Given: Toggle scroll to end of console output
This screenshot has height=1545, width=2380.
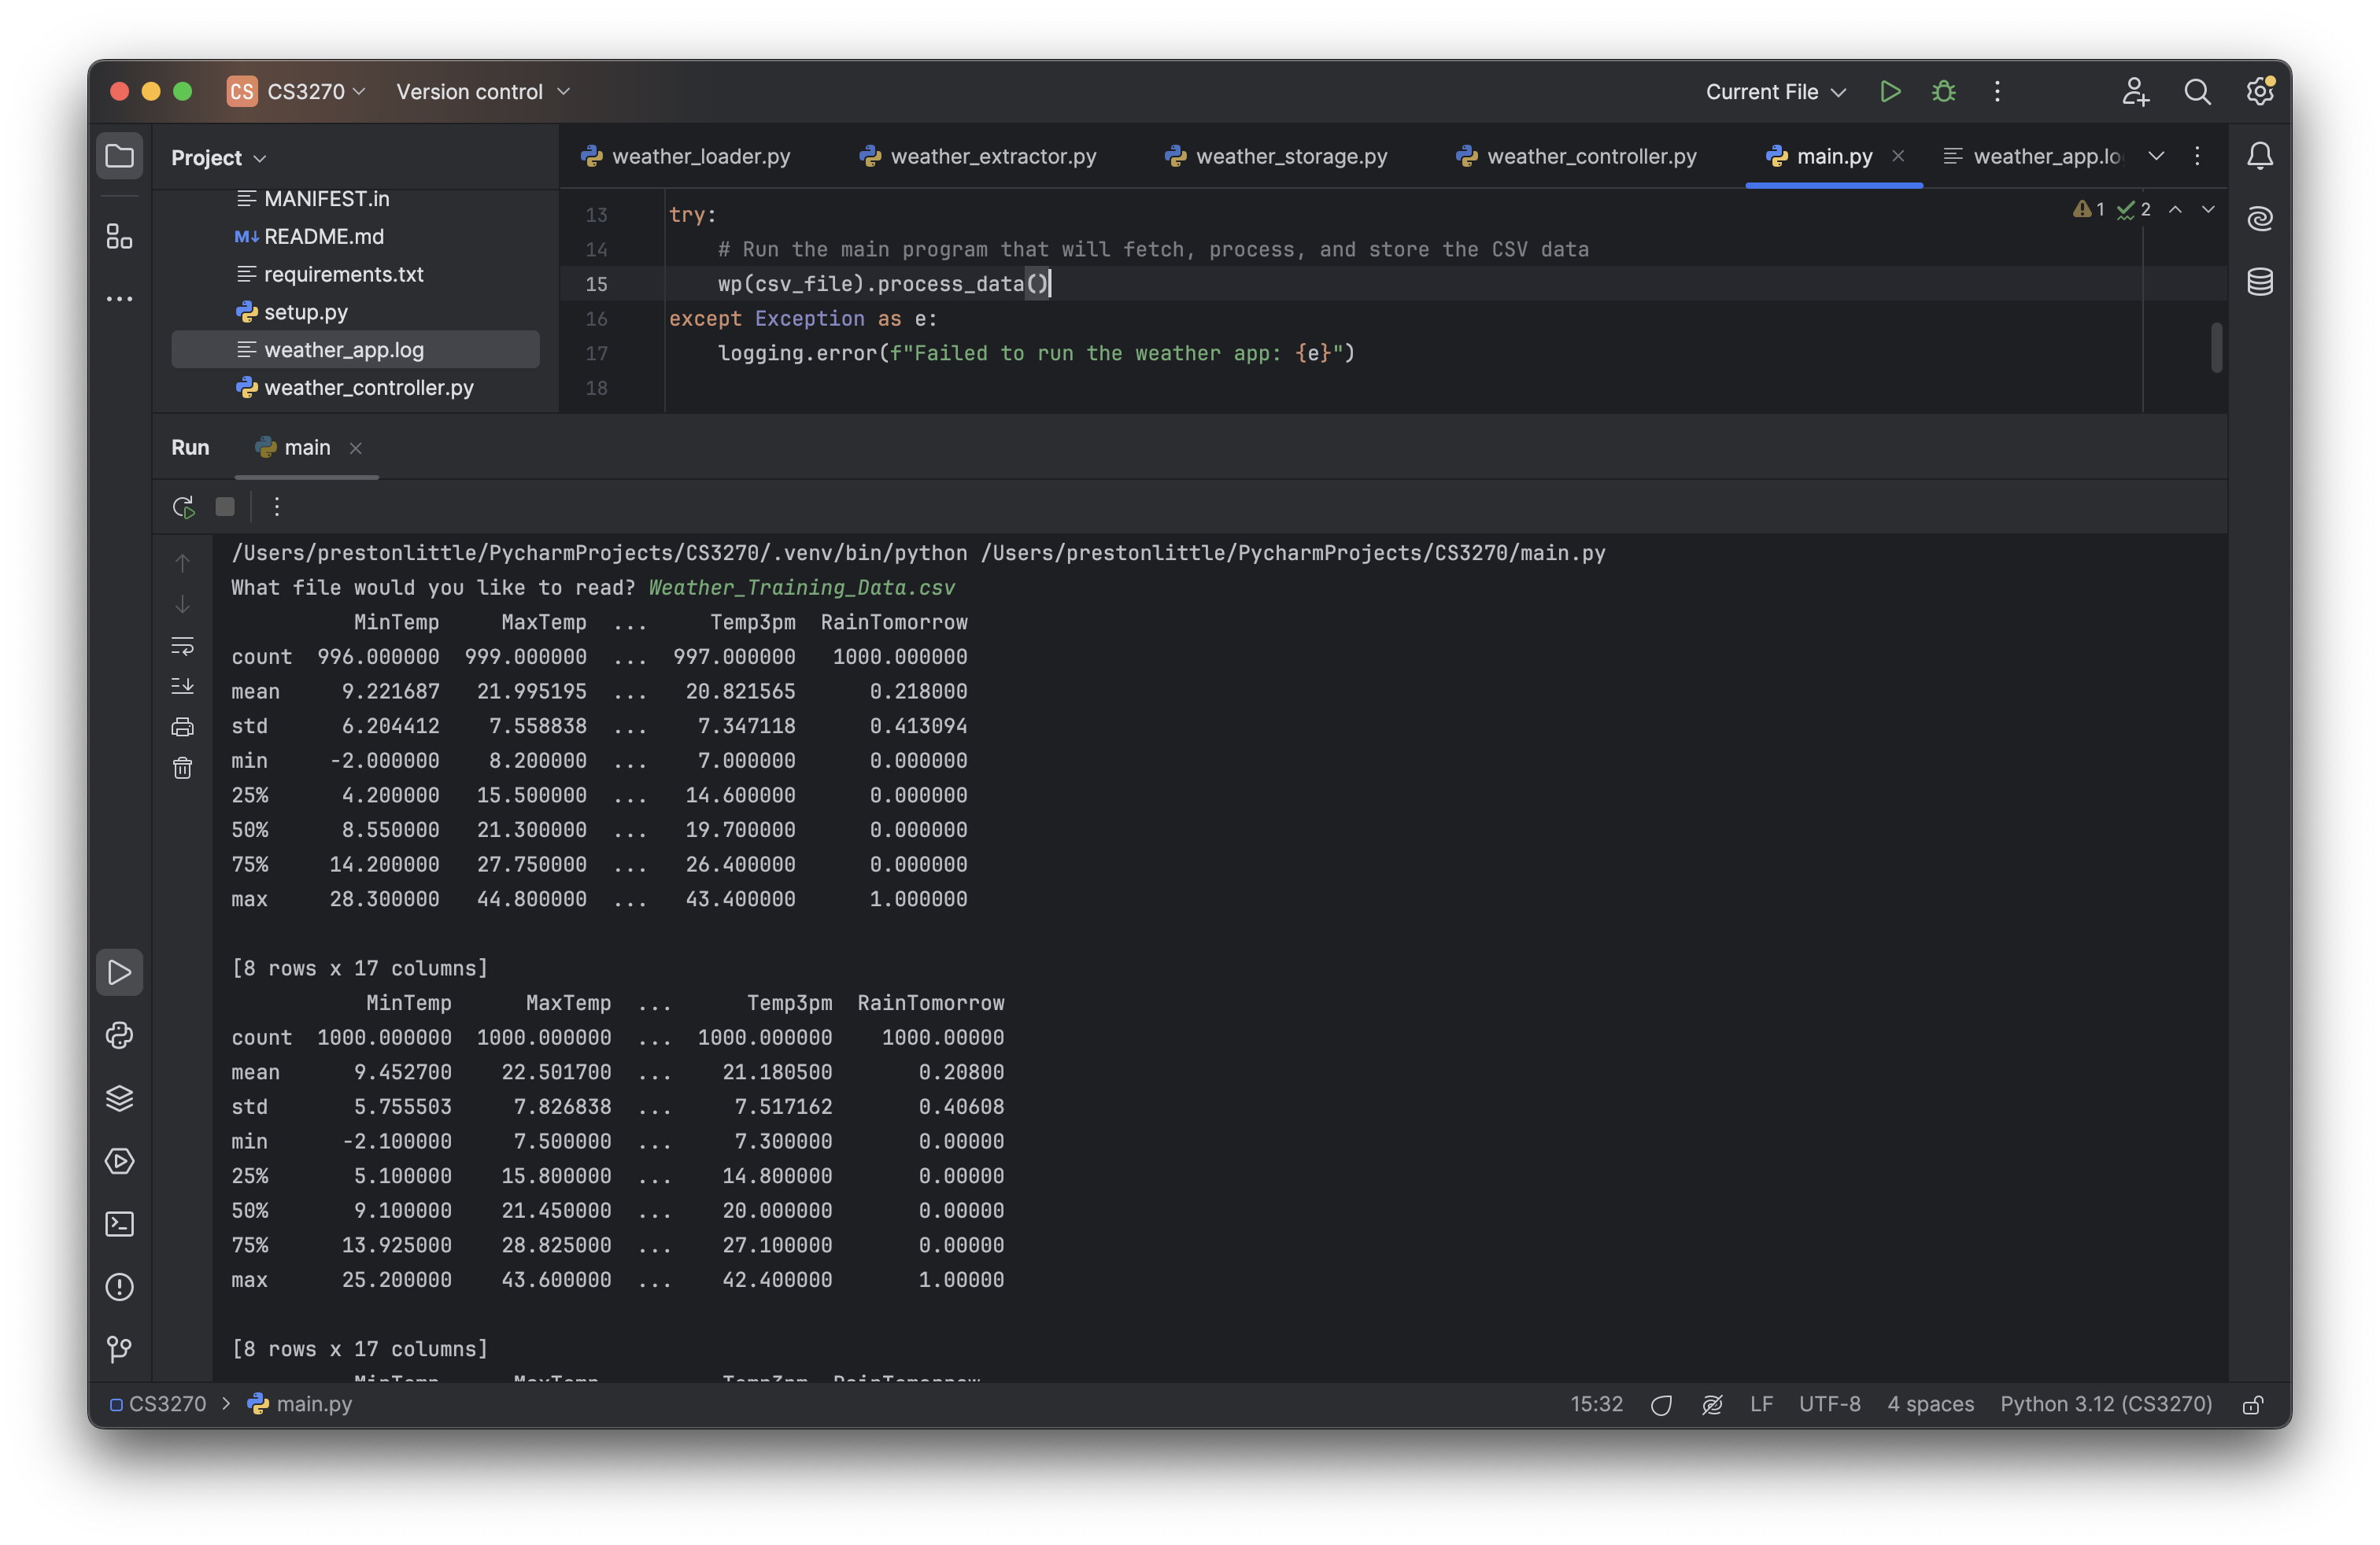Looking at the screenshot, I should [182, 685].
